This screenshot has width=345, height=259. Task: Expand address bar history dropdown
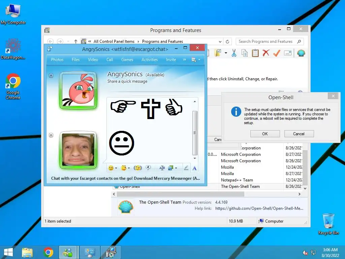(x=220, y=41)
